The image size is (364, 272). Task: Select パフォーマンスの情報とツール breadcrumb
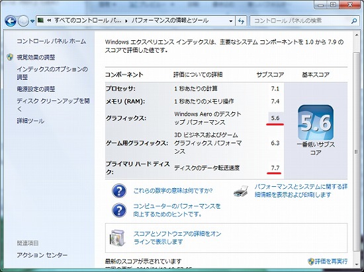coord(170,20)
